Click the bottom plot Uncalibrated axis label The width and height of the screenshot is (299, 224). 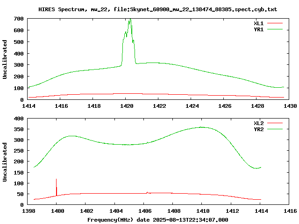pos(5,162)
